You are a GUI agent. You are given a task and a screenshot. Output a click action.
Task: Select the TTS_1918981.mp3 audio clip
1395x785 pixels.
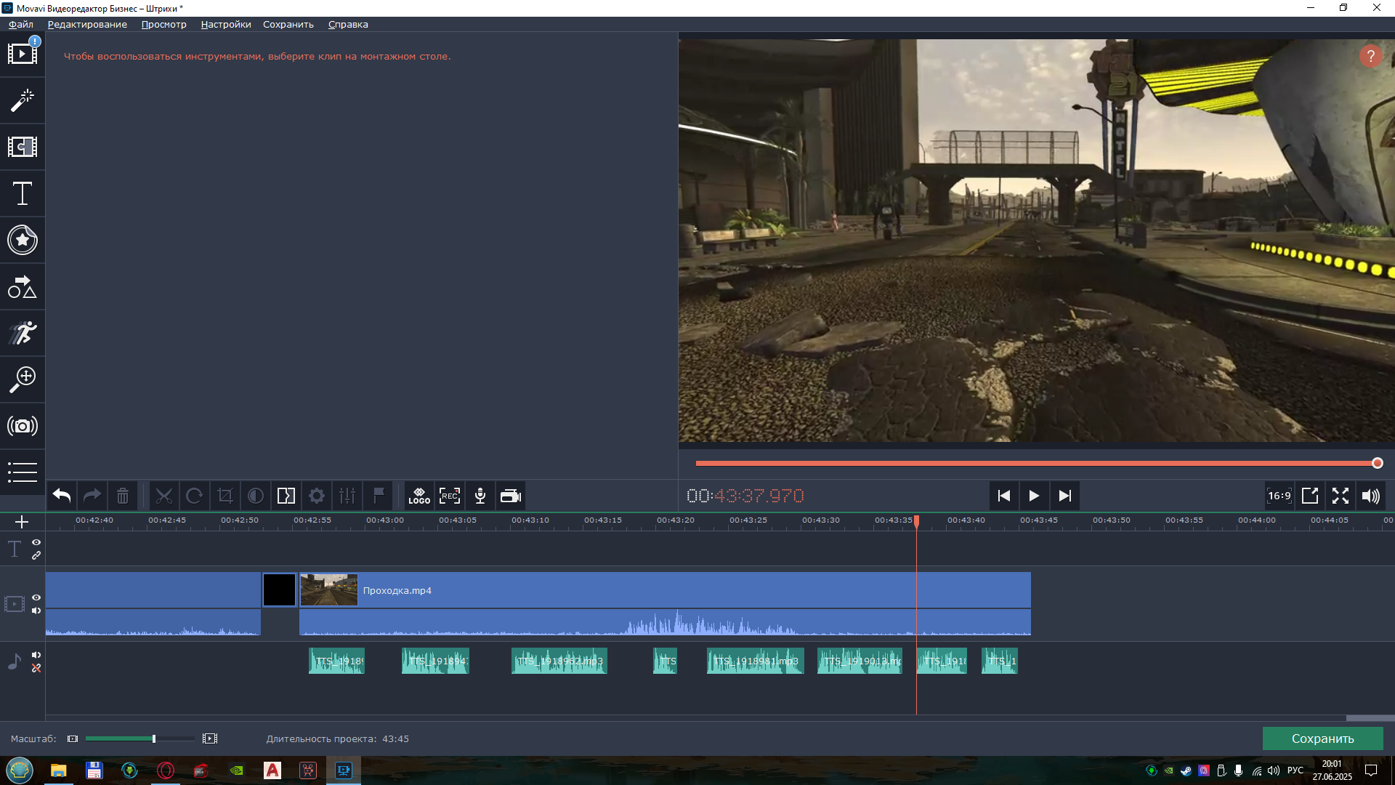(755, 661)
